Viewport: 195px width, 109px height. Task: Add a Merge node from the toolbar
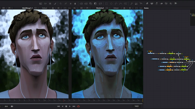click(81, 3)
